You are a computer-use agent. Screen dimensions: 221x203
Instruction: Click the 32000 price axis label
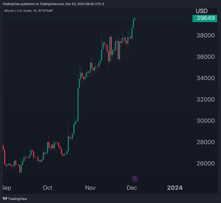[205, 99]
